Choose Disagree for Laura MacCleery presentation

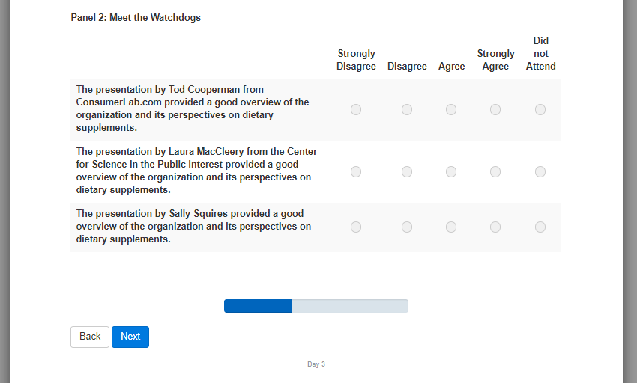click(x=407, y=171)
